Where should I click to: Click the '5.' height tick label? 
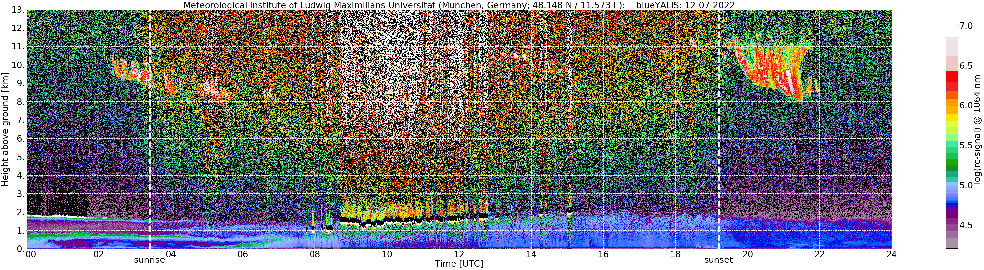(x=21, y=157)
